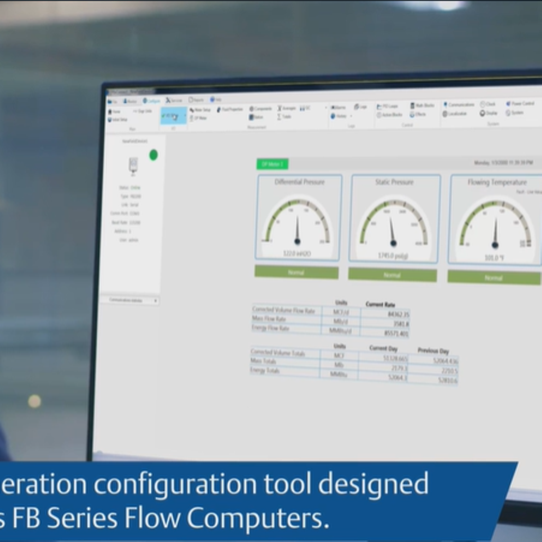The width and height of the screenshot is (542, 542).
Task: Click the Mass Totals row label
Action: click(264, 361)
